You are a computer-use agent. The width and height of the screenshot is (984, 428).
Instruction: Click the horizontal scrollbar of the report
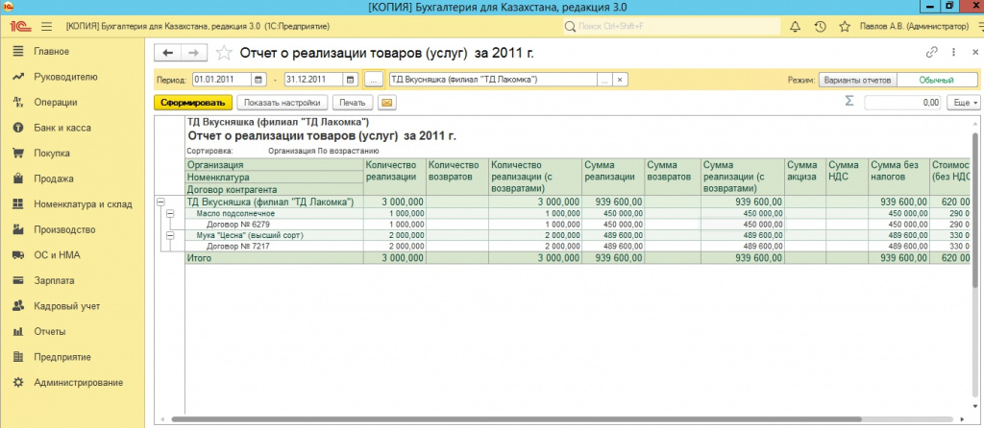[x=515, y=418]
